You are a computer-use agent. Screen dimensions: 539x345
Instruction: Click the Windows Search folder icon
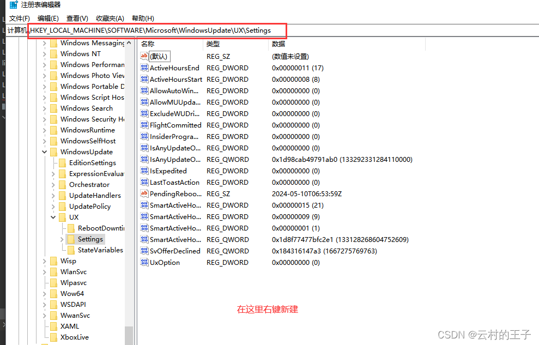click(53, 108)
